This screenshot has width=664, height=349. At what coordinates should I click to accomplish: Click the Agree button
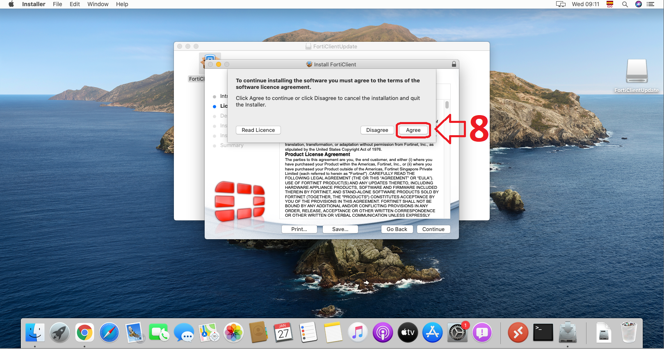(413, 130)
